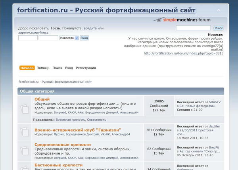The height and width of the screenshot is (170, 238).
Task: Open 22/06/2011 Брестская кре... last post
Action: pos(196,132)
